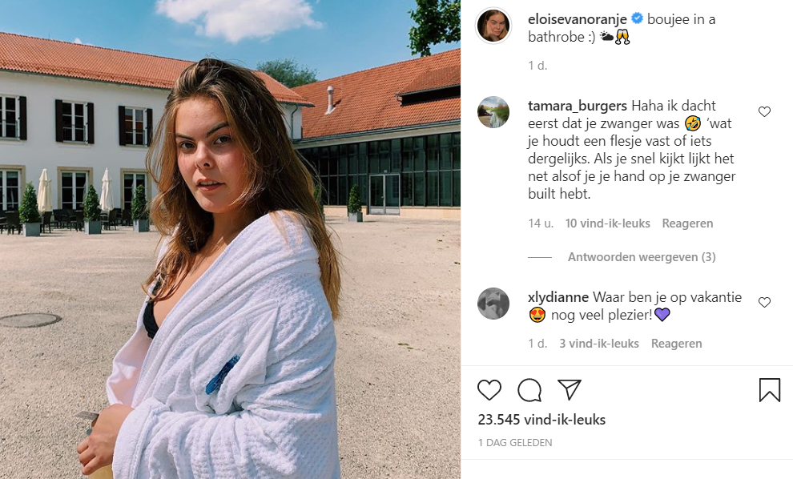The height and width of the screenshot is (479, 793).
Task: Open xlydianne's profile avatar
Action: [x=493, y=304]
